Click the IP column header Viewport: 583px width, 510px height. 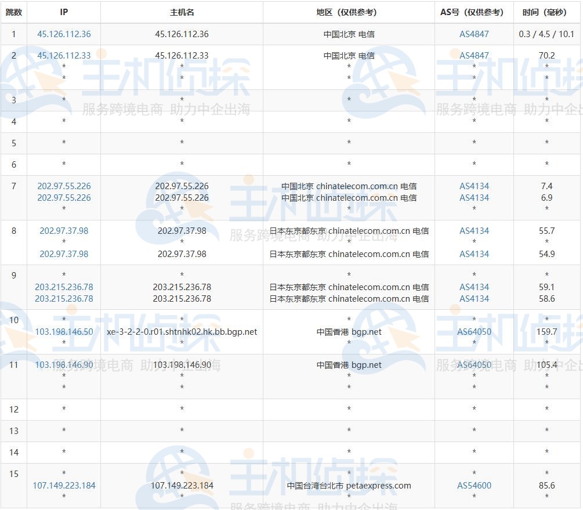pos(64,12)
